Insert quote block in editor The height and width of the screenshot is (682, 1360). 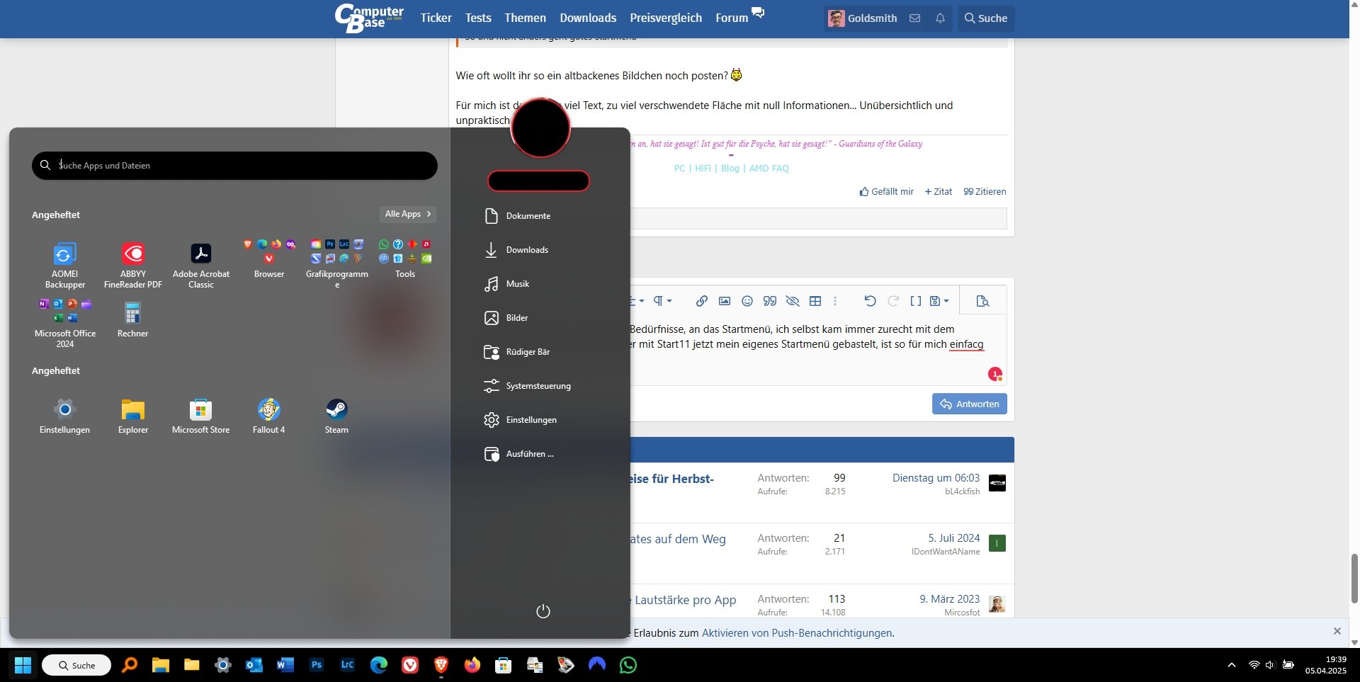(770, 301)
